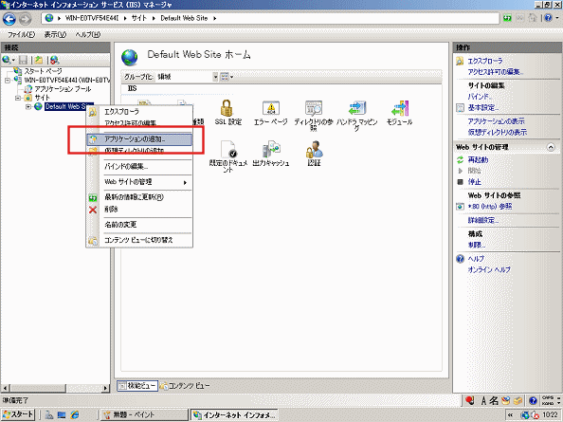Click the connections pane horizontal scrollbar
Viewport: 563px width, 422px height.
click(55, 388)
